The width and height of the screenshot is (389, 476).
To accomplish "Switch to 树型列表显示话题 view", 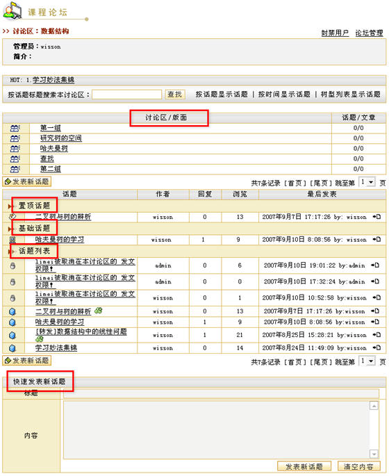I will pos(351,95).
